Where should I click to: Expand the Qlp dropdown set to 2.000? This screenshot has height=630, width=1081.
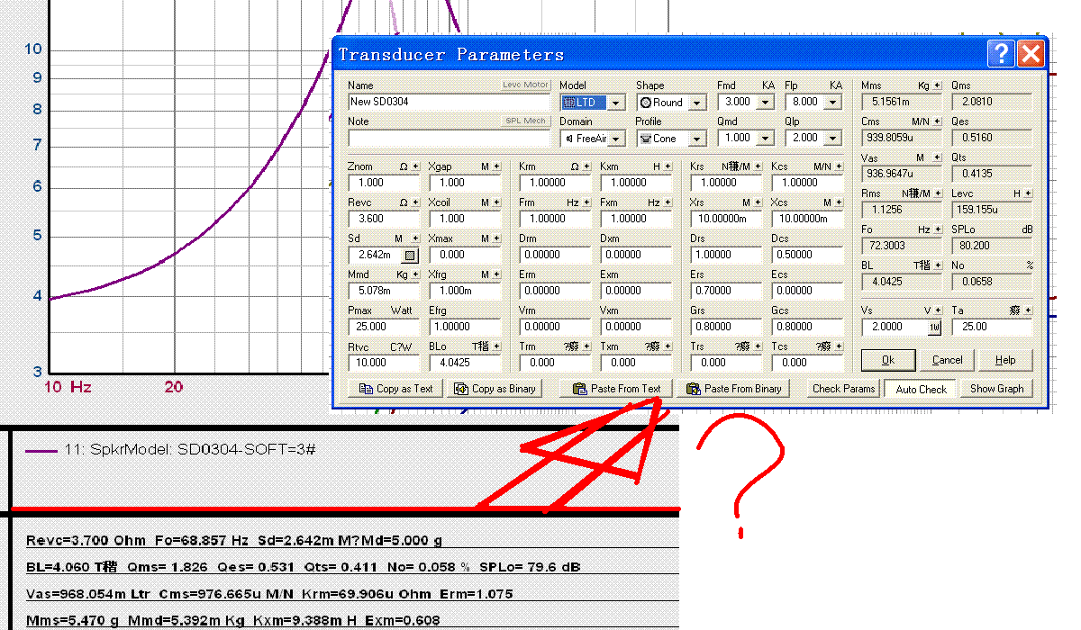(x=833, y=139)
